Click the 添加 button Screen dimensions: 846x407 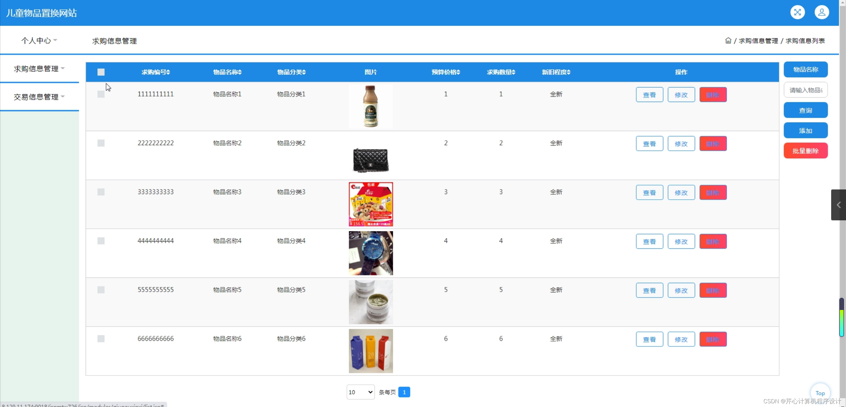coord(805,131)
